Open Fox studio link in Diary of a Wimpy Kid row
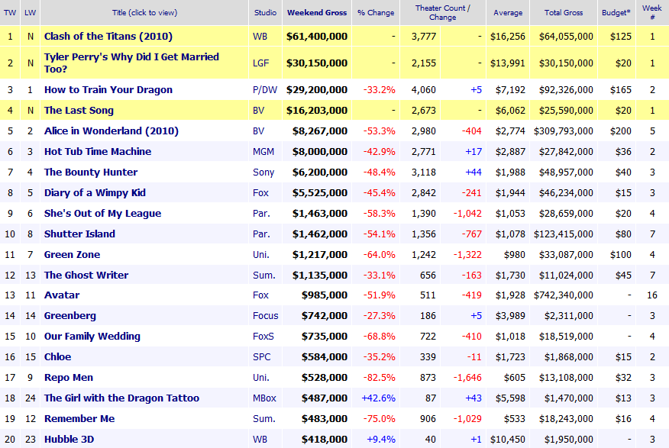669x448 pixels. click(x=260, y=192)
